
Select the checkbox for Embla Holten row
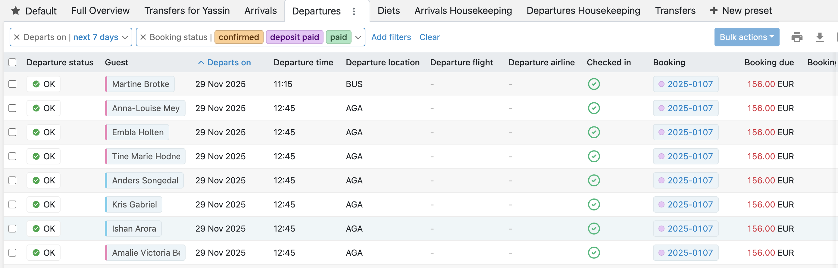tap(12, 132)
